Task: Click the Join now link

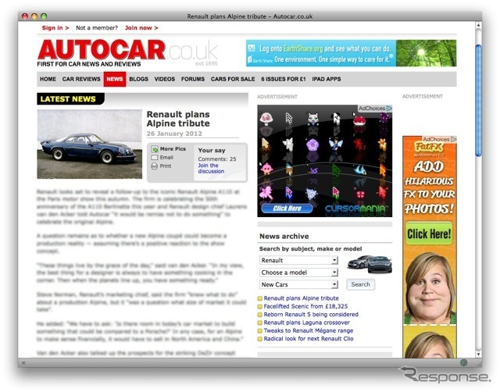Action: coord(141,28)
